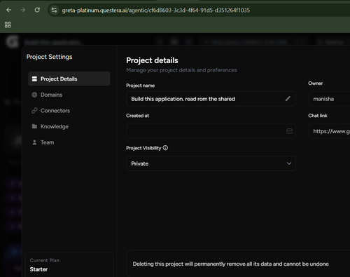350x277 pixels.
Task: Click the URL address bar text
Action: tap(156, 11)
